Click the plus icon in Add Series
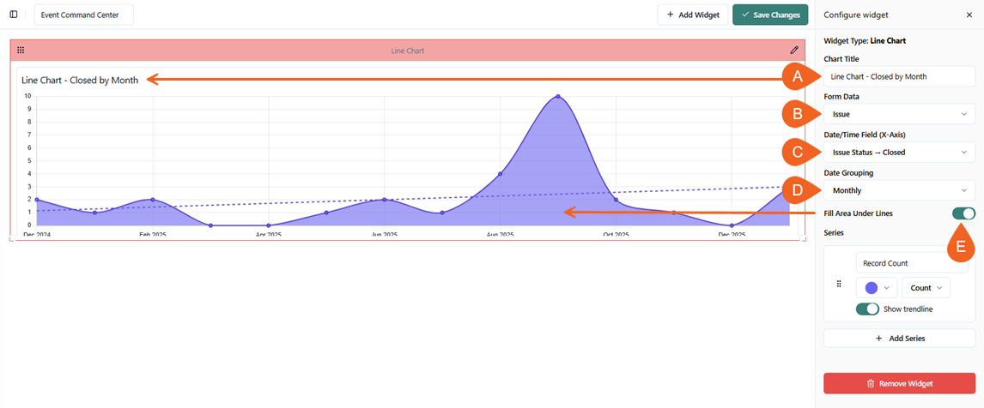This screenshot has height=408, width=984. pos(878,339)
